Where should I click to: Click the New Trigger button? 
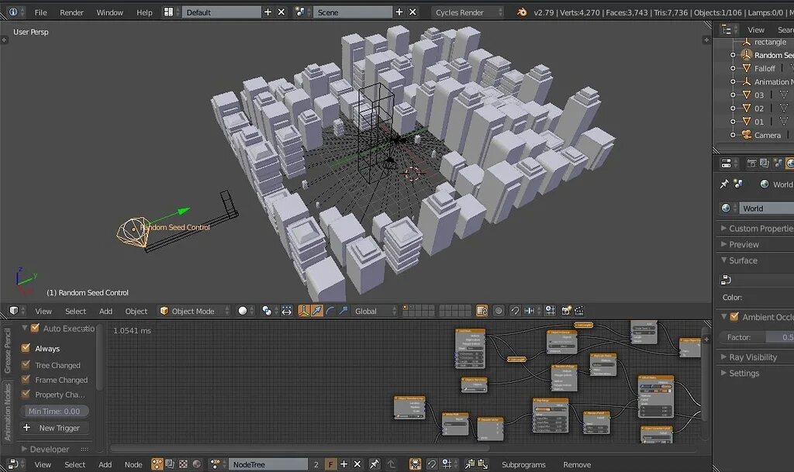pos(55,428)
